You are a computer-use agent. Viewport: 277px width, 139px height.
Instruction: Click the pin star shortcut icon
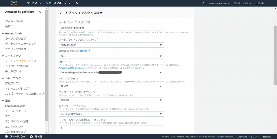(x=77, y=3)
